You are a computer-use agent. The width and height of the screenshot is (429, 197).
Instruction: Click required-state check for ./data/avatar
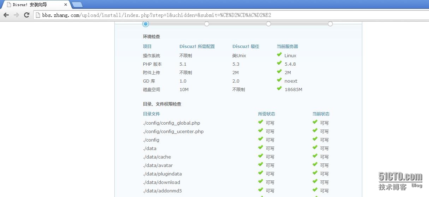tap(261, 165)
